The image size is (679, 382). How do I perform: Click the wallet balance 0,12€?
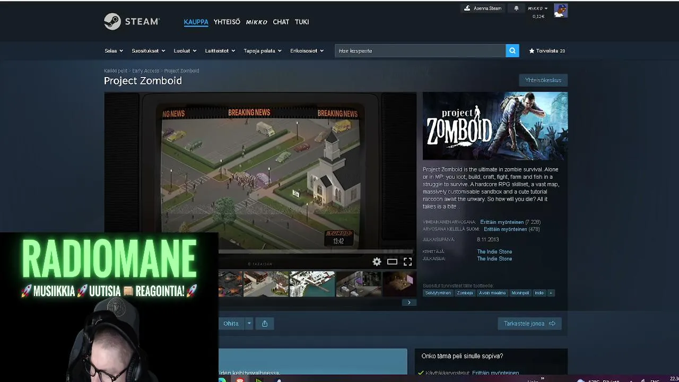tap(538, 16)
